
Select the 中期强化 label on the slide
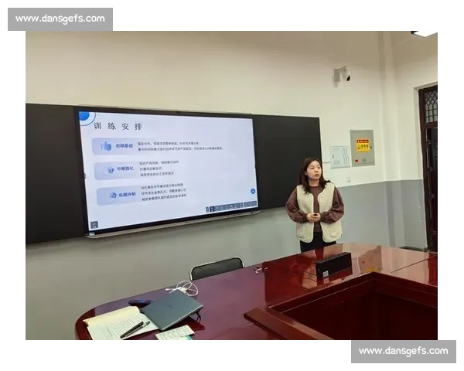(x=125, y=168)
